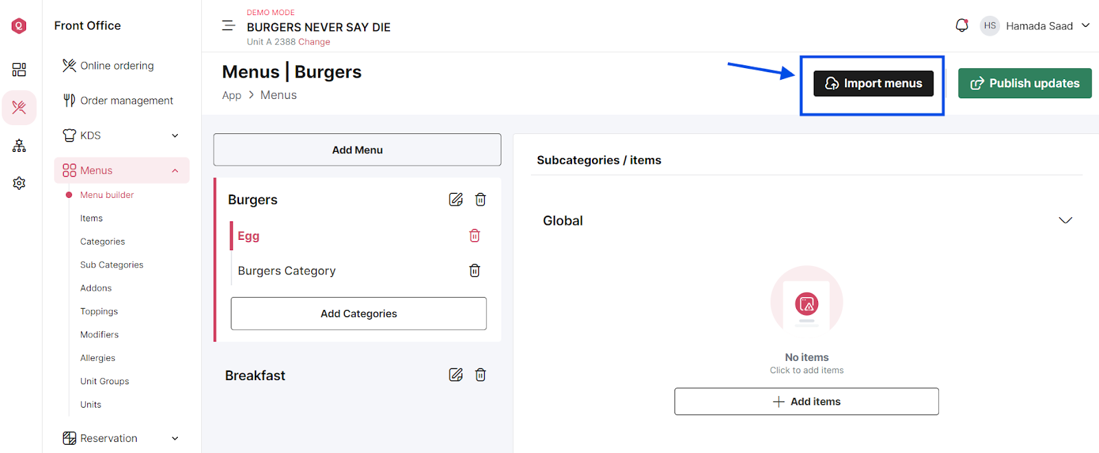Viewport: 1099px width, 453px height.
Task: Delete the Breakfast menu with trash icon
Action: [481, 375]
